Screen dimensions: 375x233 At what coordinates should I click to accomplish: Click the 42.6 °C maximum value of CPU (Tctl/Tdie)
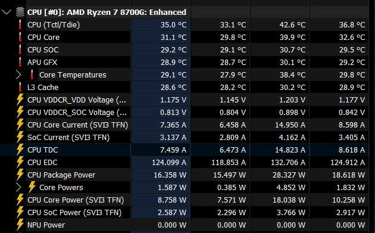pos(292,24)
